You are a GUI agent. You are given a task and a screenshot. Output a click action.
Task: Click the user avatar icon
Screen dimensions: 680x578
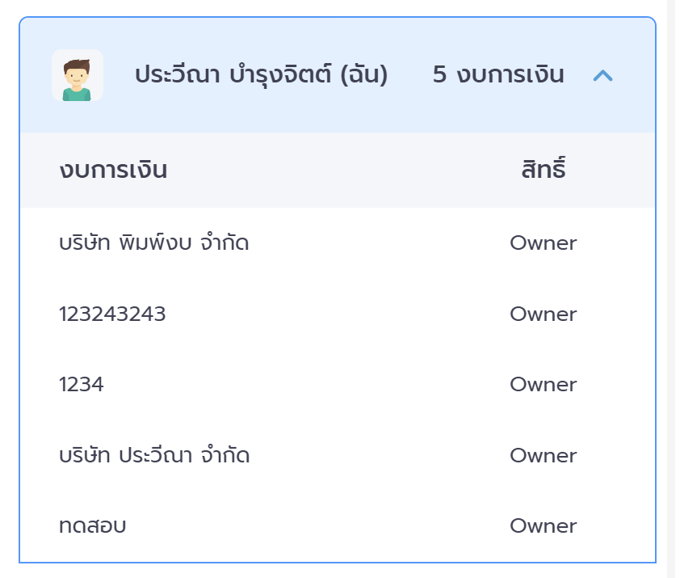(x=78, y=75)
